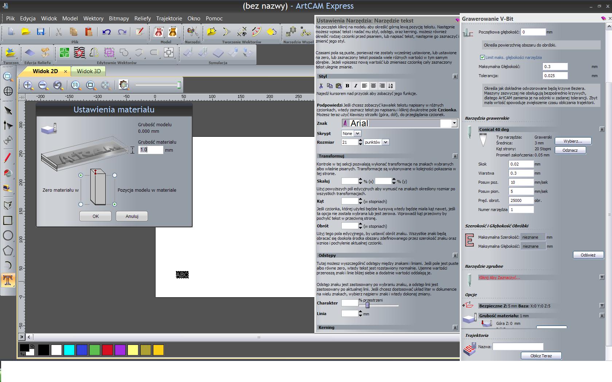Expand the Bezpieczne Z options row

pos(602,306)
